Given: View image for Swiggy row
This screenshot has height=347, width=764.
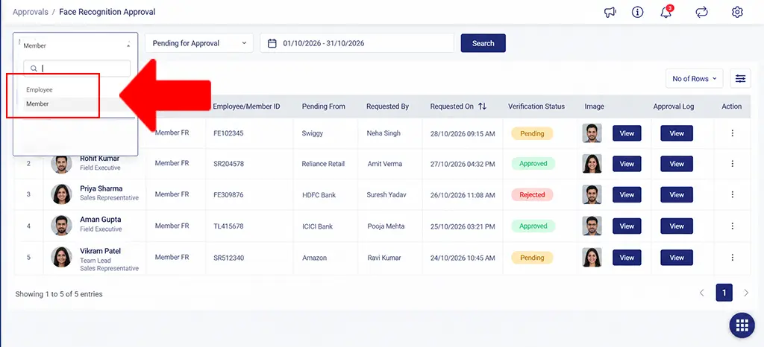Looking at the screenshot, I should 627,133.
